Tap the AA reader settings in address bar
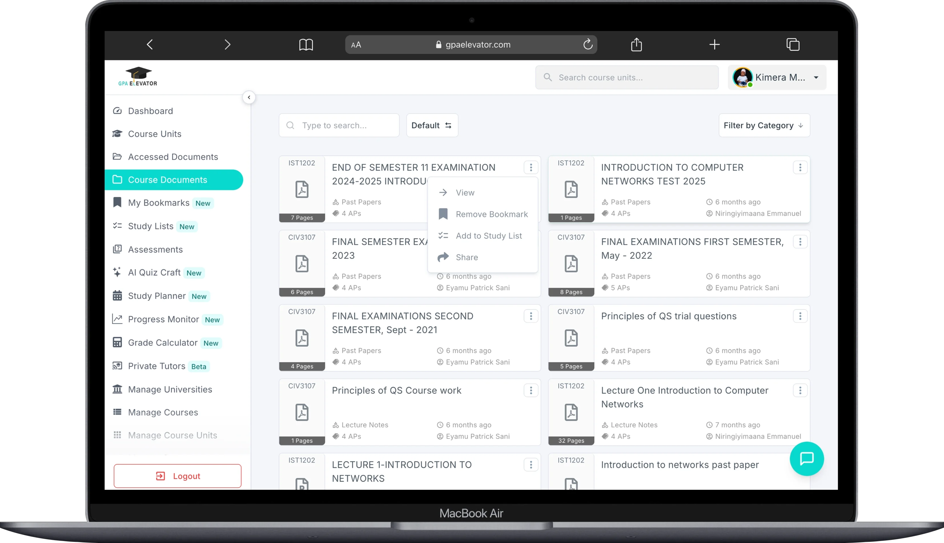This screenshot has width=944, height=543. [356, 45]
